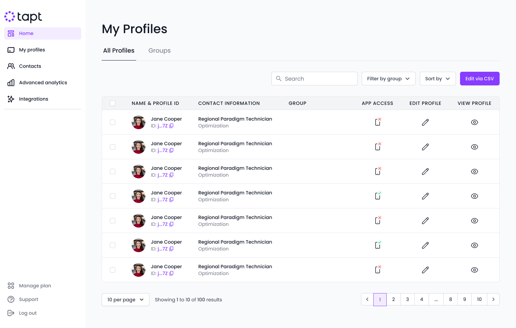Image resolution: width=516 pixels, height=328 pixels.
Task: Select the All Profiles tab
Action: (x=119, y=51)
